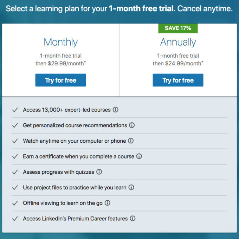Viewport: 239px width, 239px height.
Task: Select the Monthly plan heading
Action: pyautogui.click(x=60, y=42)
